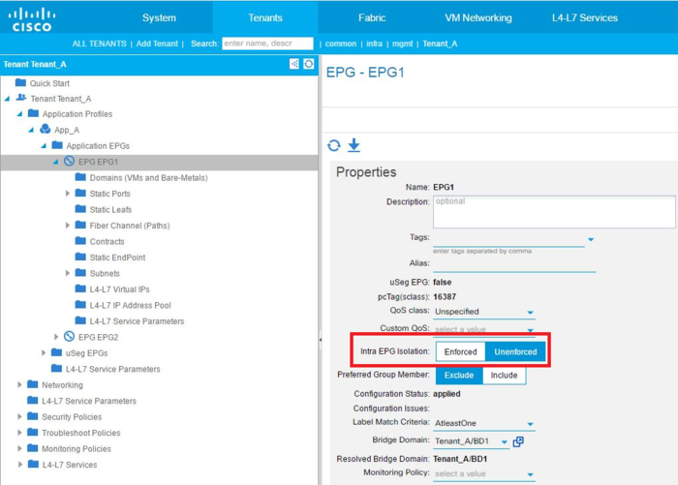
Task: Select Domains (VMs and Bare-Metals) tree item
Action: tap(149, 178)
